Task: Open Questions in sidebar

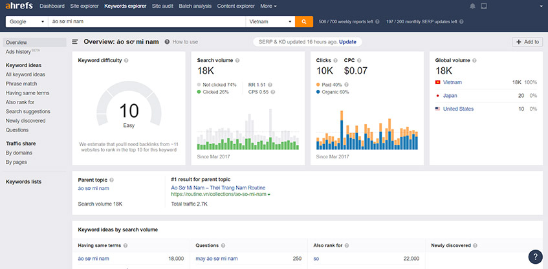Action: point(17,130)
